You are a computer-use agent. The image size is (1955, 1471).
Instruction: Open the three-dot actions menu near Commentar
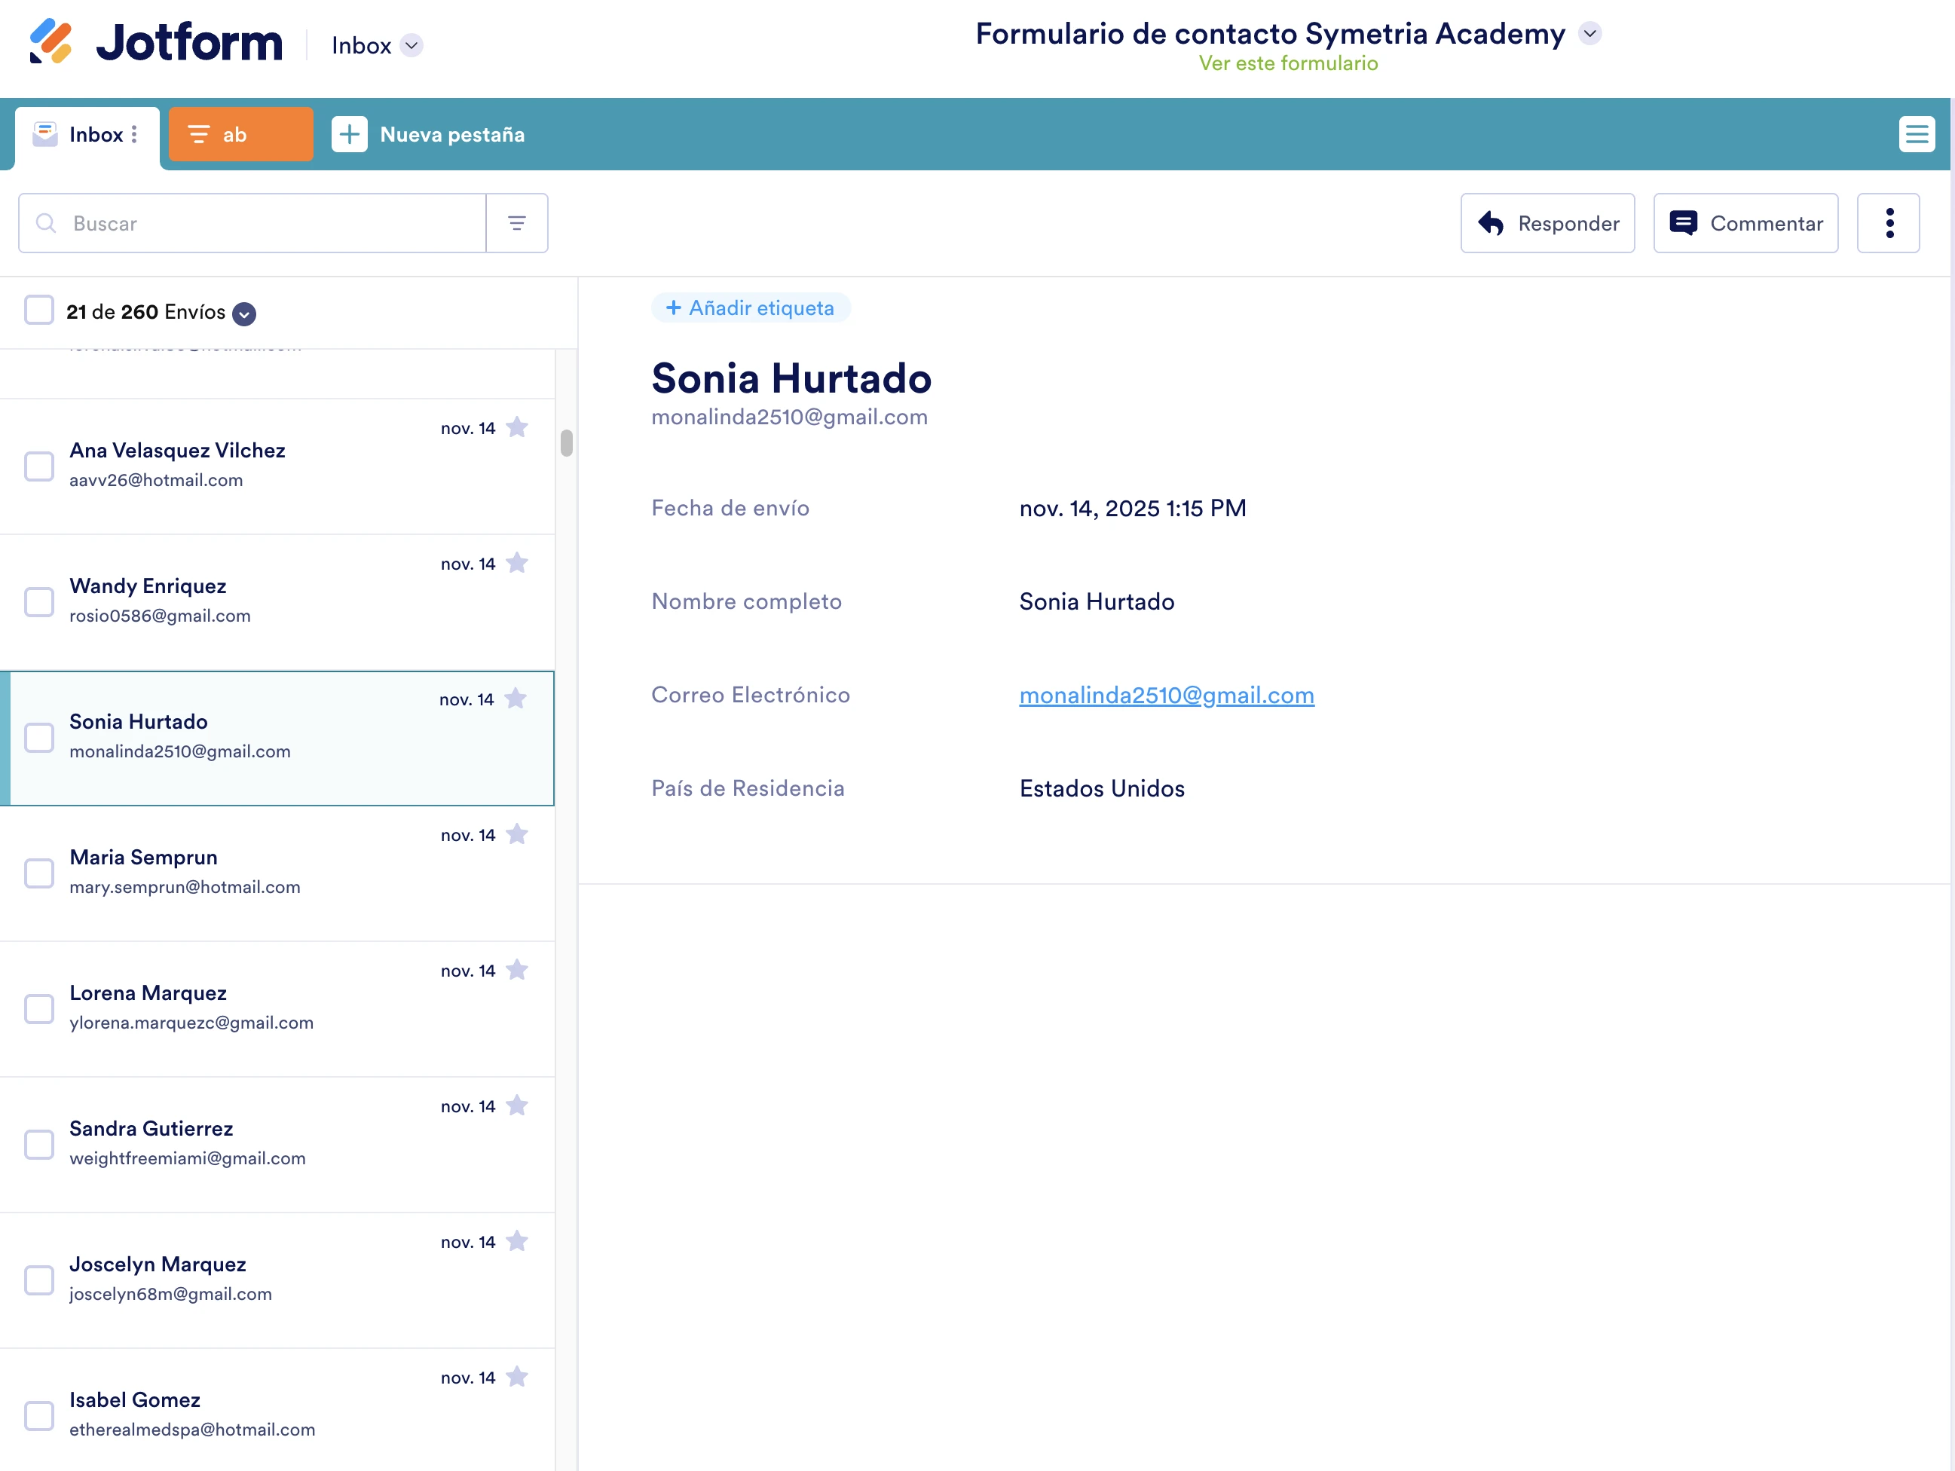click(x=1889, y=222)
